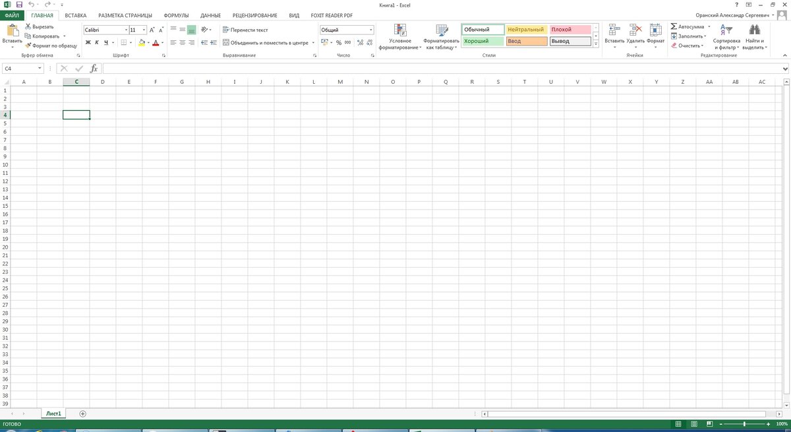Image resolution: width=791 pixels, height=432 pixels.
Task: Click the accounting currency format icon
Action: coord(324,43)
